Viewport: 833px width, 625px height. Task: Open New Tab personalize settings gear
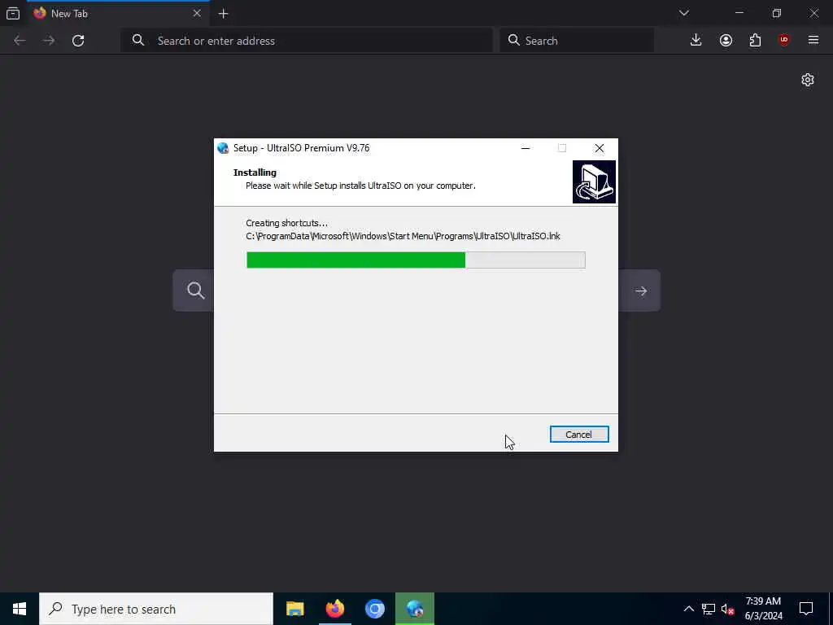tap(808, 80)
